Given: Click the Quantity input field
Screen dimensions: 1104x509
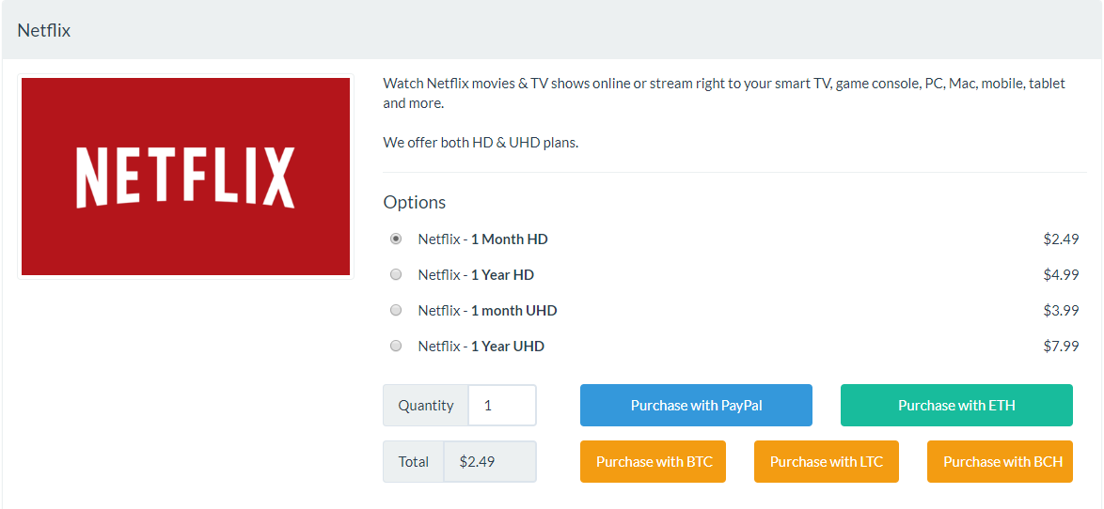Looking at the screenshot, I should point(502,406).
